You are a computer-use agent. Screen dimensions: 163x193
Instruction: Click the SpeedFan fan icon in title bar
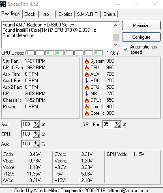(x=3, y=4)
